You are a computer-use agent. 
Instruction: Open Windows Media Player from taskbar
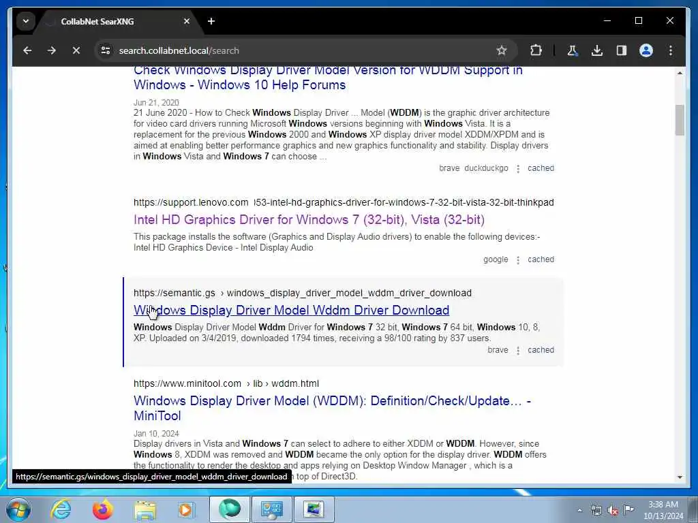(187, 509)
